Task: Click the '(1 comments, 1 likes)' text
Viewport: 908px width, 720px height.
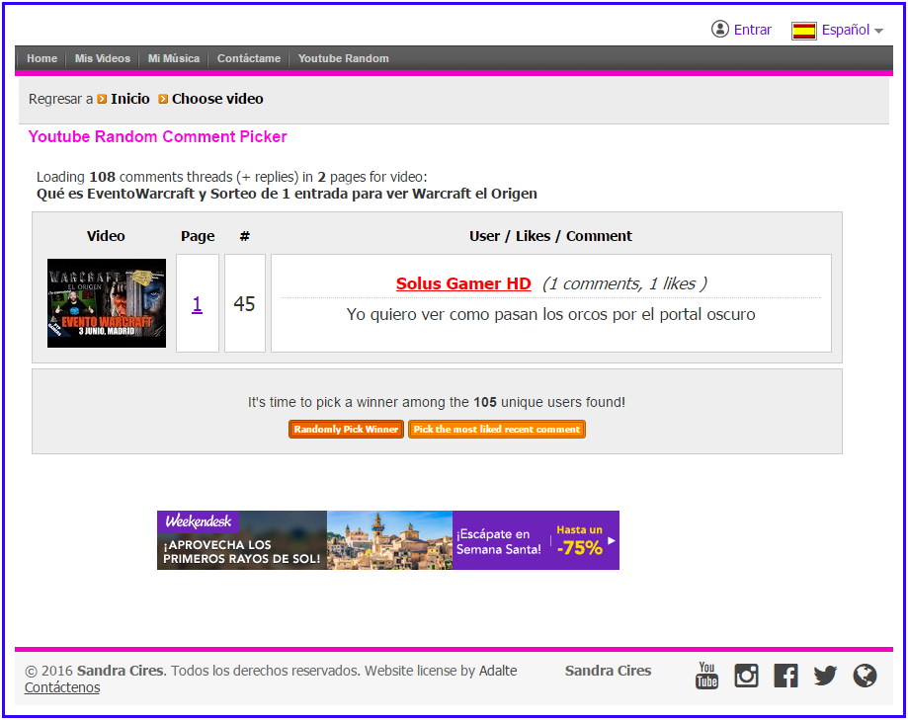Action: pyautogui.click(x=624, y=283)
